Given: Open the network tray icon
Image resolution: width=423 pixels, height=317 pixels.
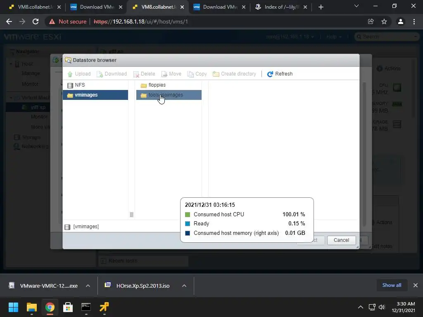Looking at the screenshot, I should [x=372, y=307].
